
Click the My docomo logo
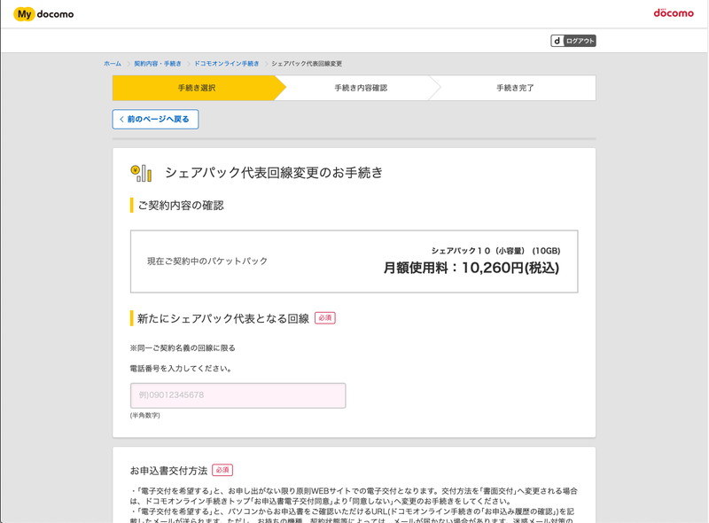pyautogui.click(x=44, y=14)
